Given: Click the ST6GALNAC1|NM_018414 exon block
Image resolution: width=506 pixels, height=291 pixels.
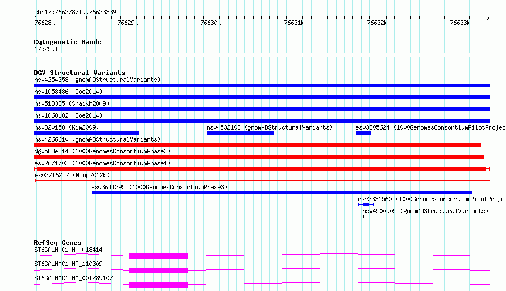Looking at the screenshot, I should click(x=158, y=256).
